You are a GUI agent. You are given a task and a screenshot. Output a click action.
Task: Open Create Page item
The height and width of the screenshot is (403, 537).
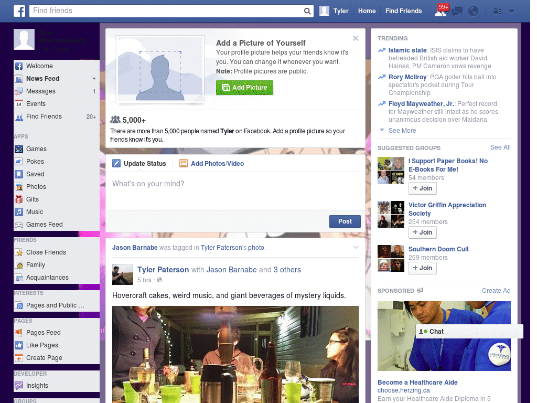tap(57, 358)
